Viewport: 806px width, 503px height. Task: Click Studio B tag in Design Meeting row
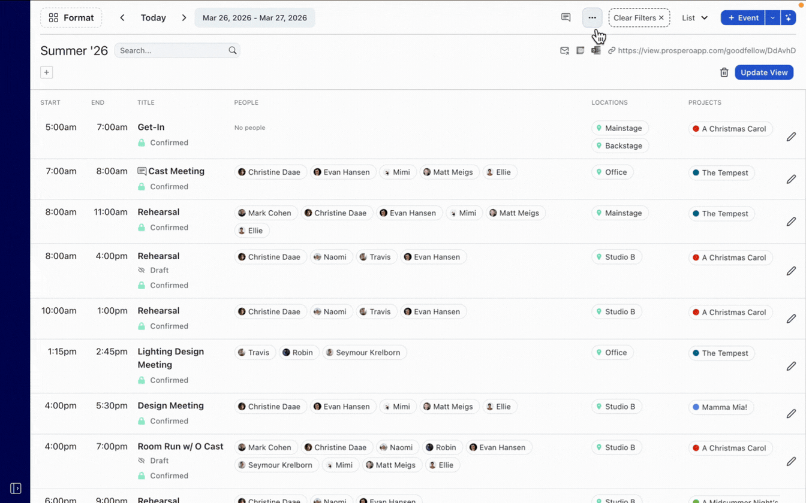[616, 407]
